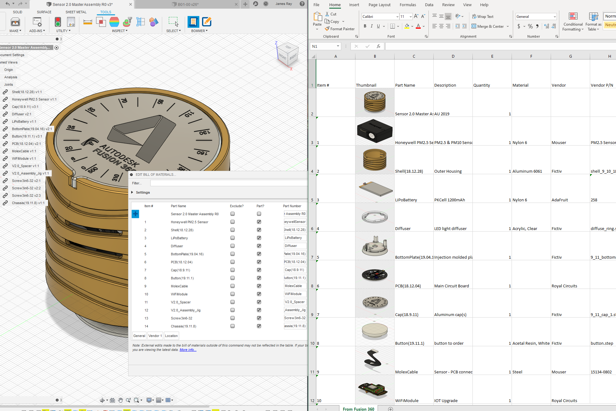Viewport: 616px width, 411px height.
Task: Check Exclude for Honeywell PM2.5 Sensor
Action: pos(233,222)
